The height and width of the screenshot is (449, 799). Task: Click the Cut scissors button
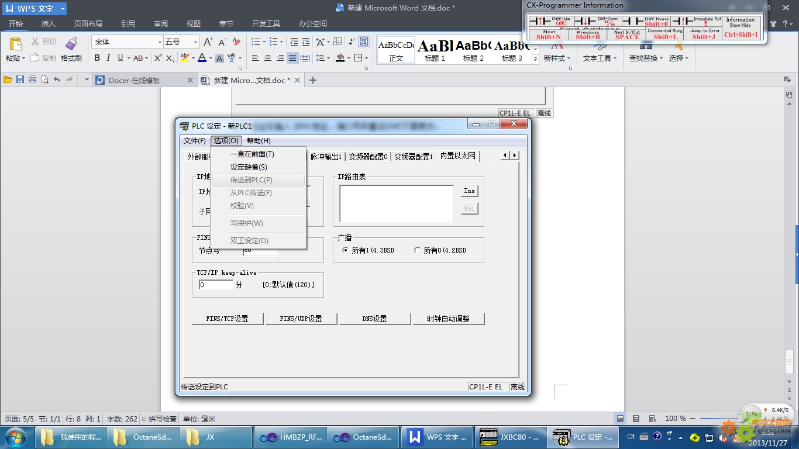pyautogui.click(x=44, y=42)
